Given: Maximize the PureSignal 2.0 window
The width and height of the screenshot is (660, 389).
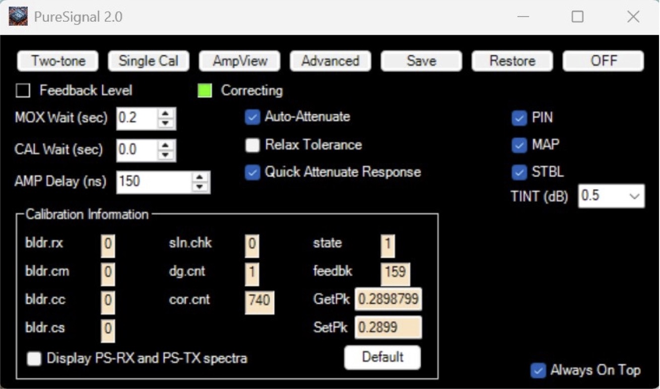Looking at the screenshot, I should (x=578, y=17).
